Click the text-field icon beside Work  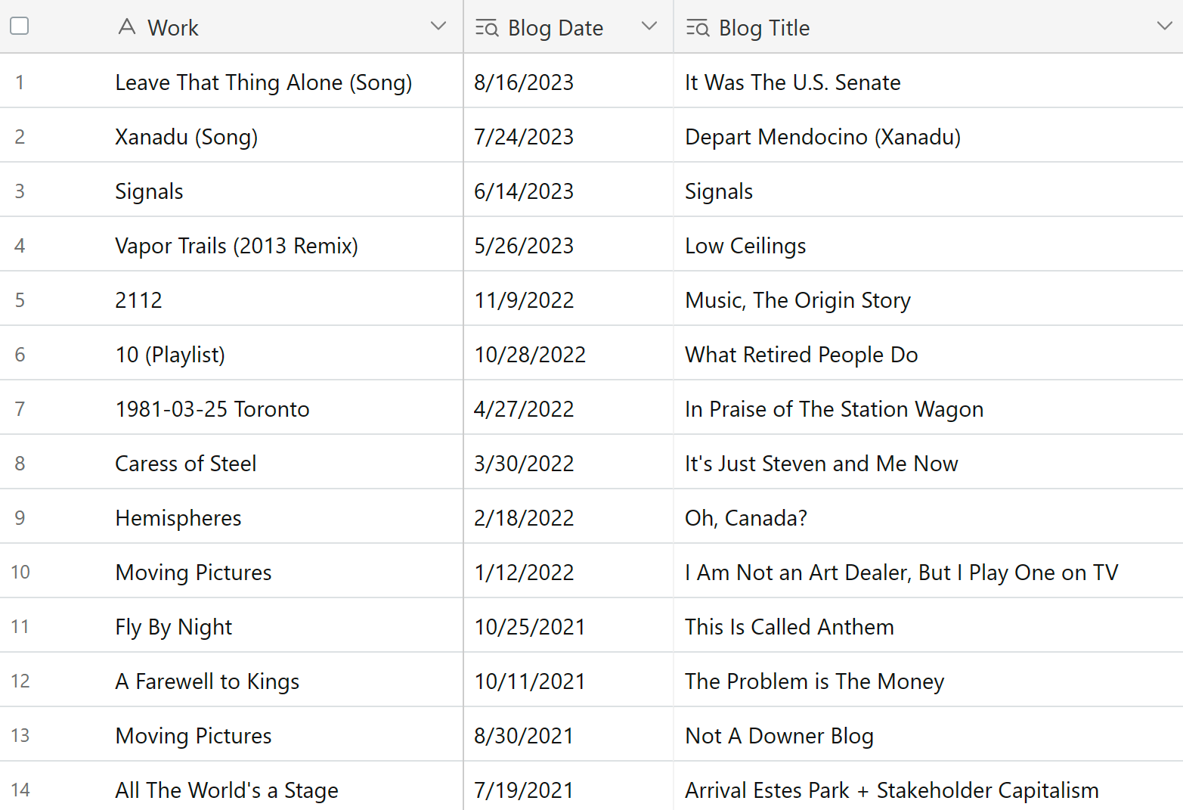[x=127, y=27]
